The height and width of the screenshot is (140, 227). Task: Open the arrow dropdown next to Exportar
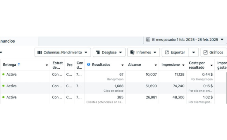click(x=193, y=52)
